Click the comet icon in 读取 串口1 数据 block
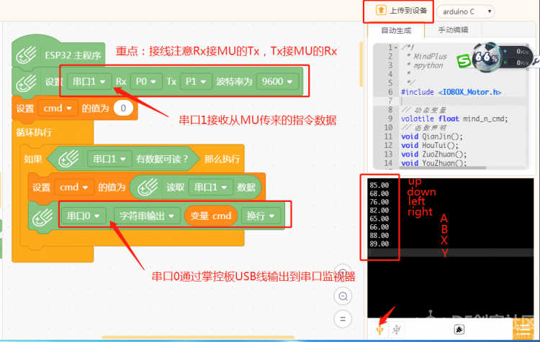This screenshot has width=540, height=342. tap(148, 188)
